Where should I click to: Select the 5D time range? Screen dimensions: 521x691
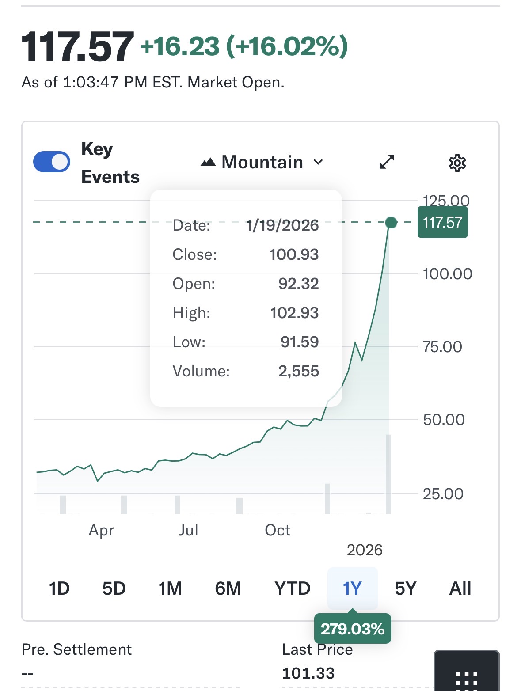point(114,588)
